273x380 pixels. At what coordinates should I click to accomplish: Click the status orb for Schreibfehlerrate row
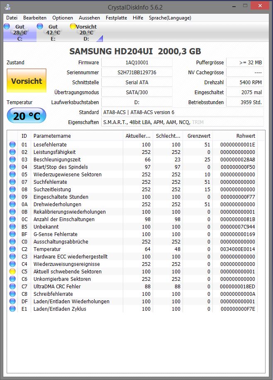tap(12, 294)
